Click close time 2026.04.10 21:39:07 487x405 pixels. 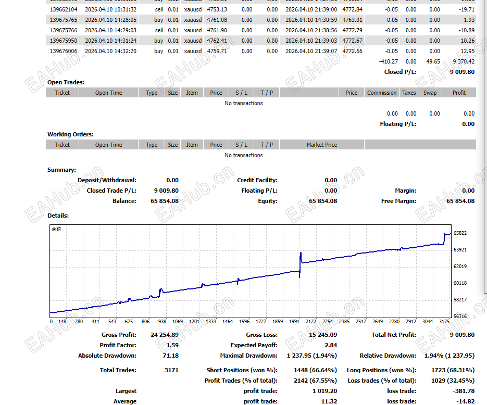tap(311, 51)
